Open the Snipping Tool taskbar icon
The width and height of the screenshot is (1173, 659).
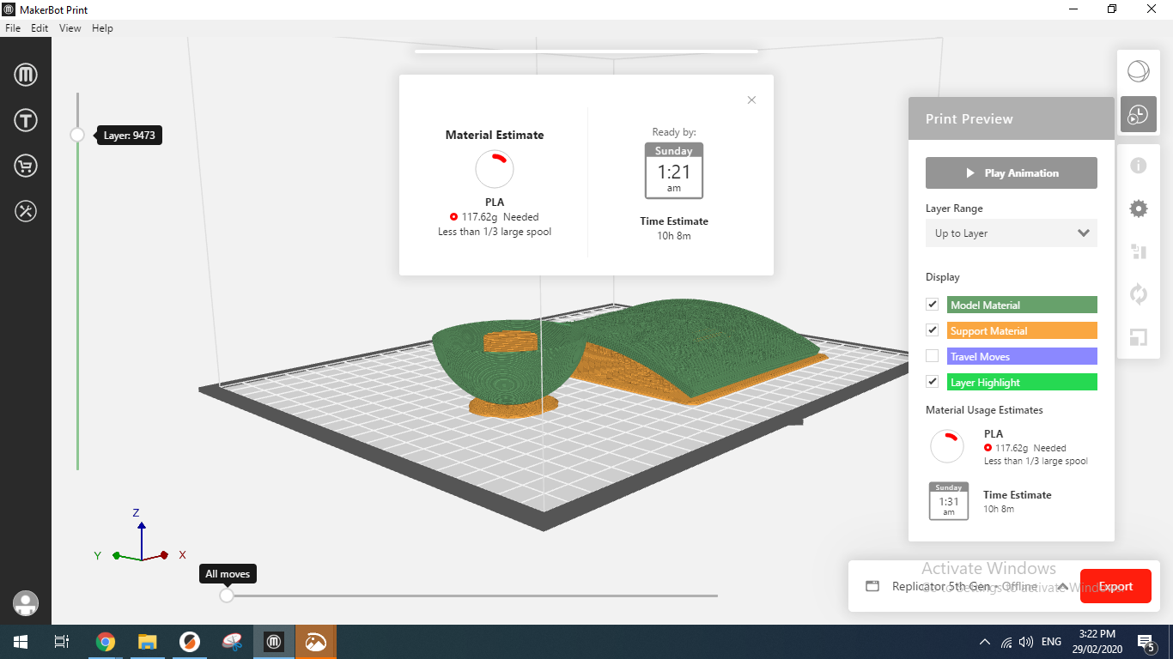232,642
